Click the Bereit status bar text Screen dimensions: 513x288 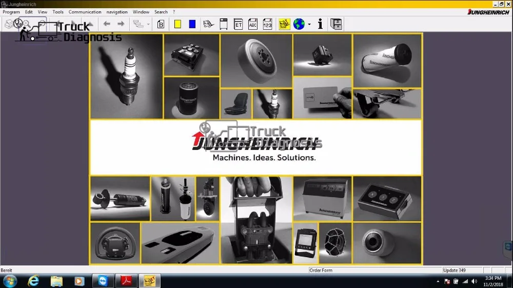tap(6, 271)
